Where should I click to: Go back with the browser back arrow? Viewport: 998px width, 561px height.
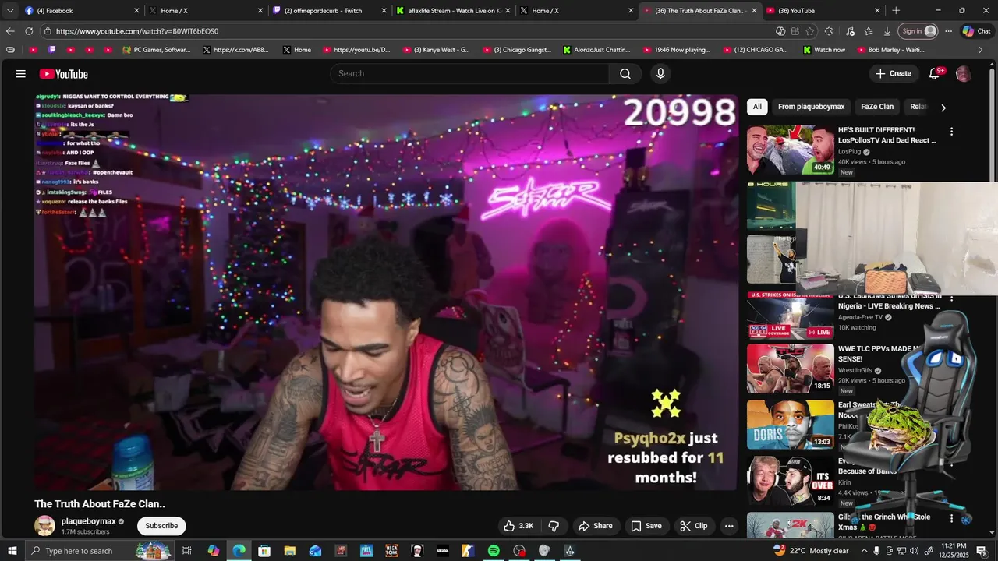click(x=10, y=31)
